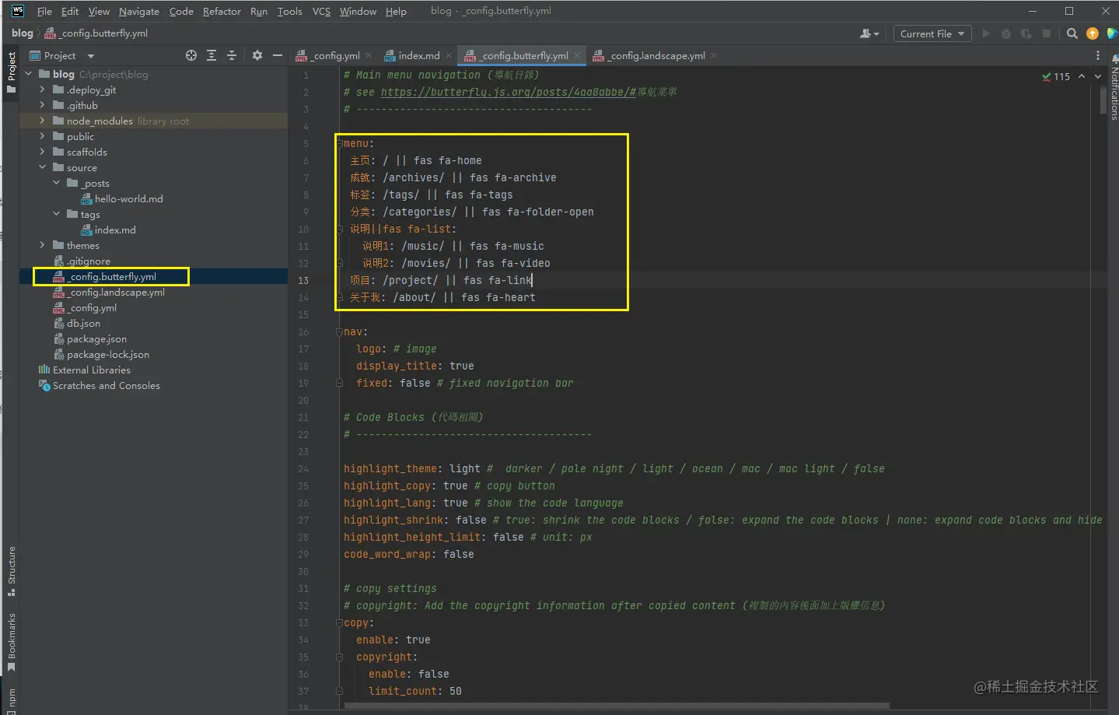Screen dimensions: 1119x715
Task: Click the editor vertical scrollbar thumb
Action: (1103, 101)
